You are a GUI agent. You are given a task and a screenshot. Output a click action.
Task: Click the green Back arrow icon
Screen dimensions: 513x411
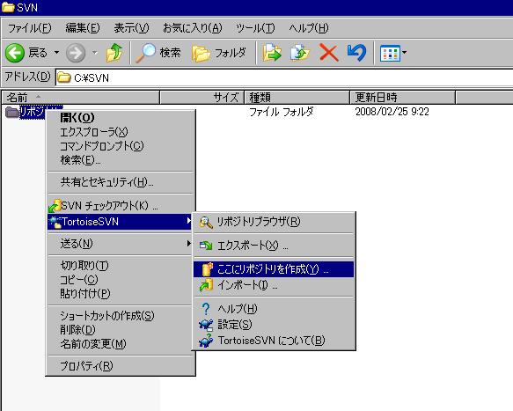coord(15,53)
